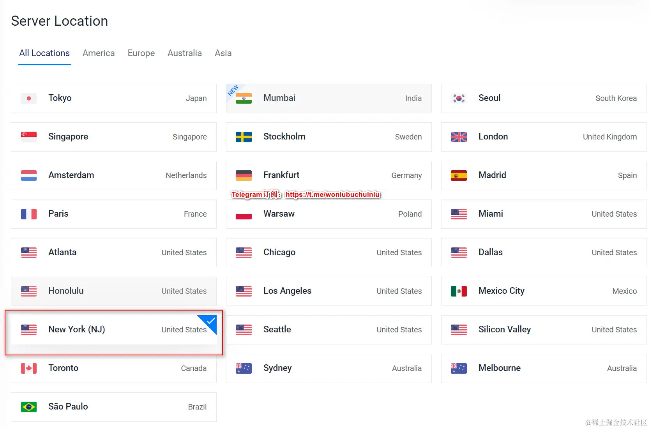Select the Paris location name

(58, 214)
